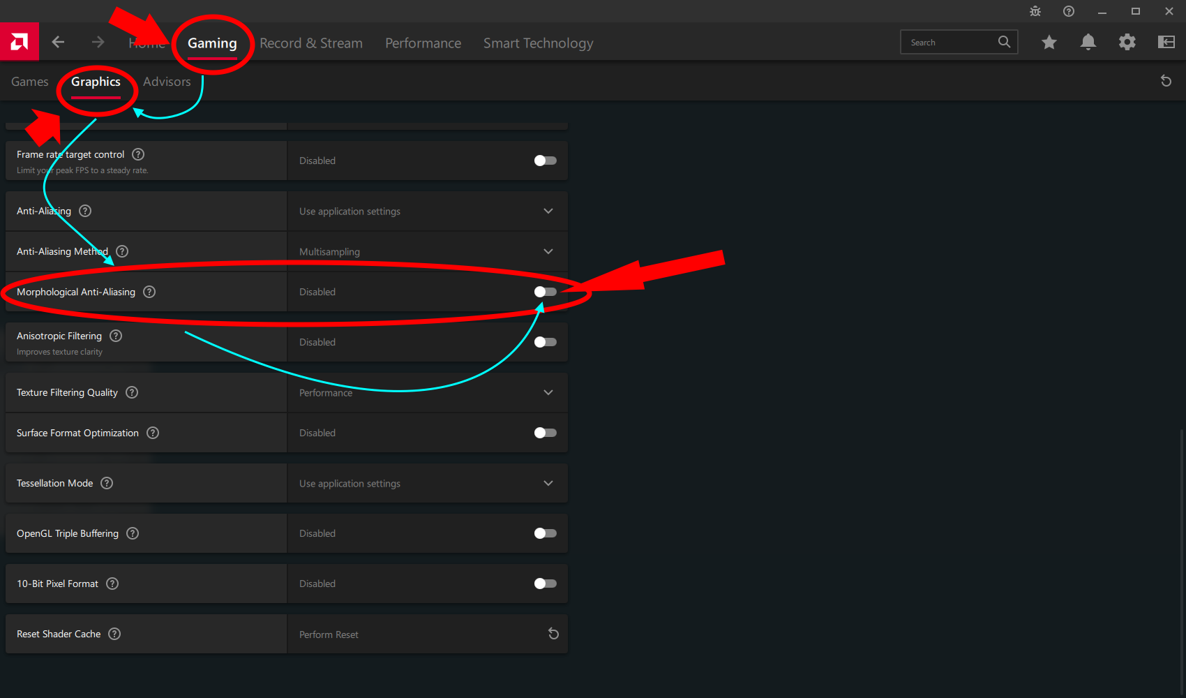Open Anti-Aliasing dropdown
1186x698 pixels.
(x=427, y=211)
